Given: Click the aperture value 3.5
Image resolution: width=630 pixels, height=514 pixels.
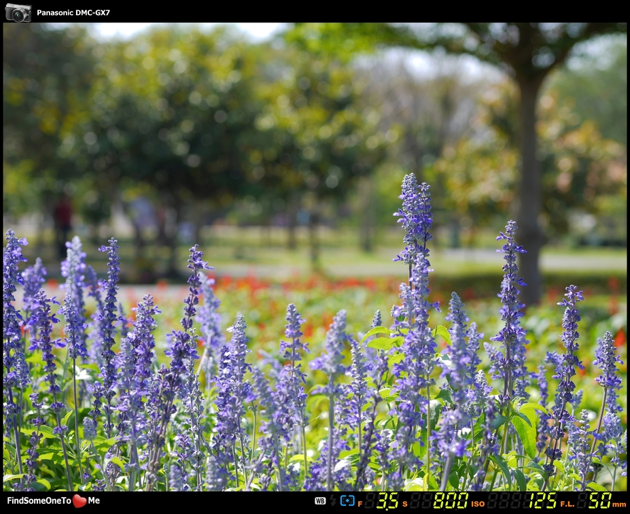Looking at the screenshot, I should click(x=388, y=500).
